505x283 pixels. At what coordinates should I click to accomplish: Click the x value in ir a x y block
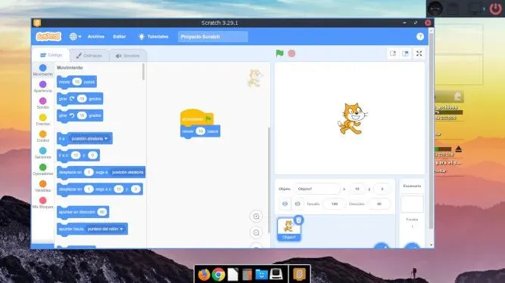point(76,155)
